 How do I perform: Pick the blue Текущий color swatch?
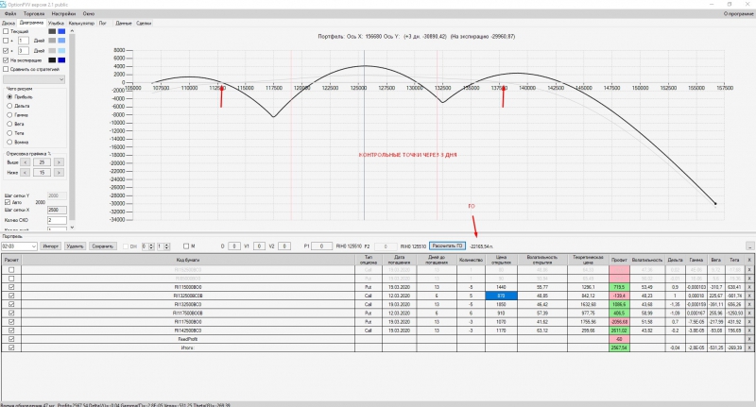[61, 31]
